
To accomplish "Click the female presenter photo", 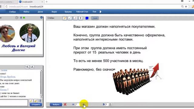I will tap(7, 33).
